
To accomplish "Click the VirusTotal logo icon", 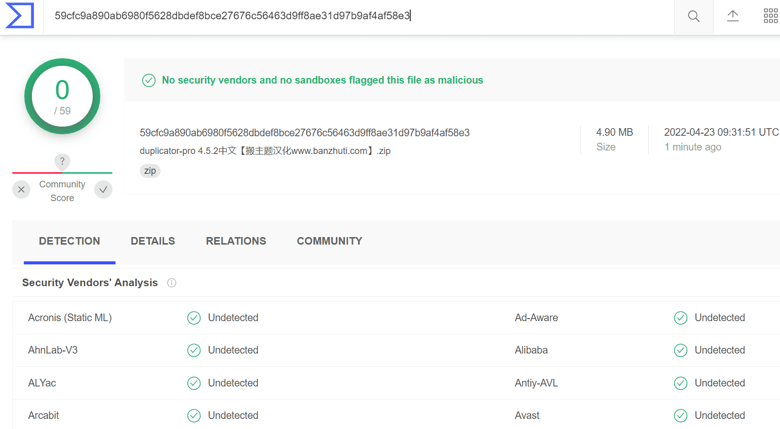I will pyautogui.click(x=20, y=16).
